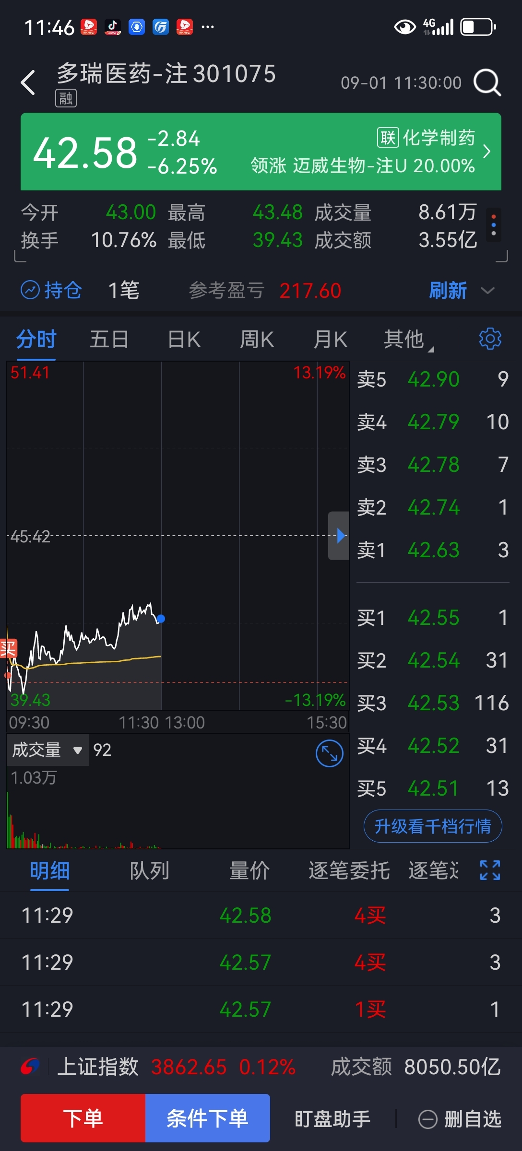Open 上证指数 index ticker bar

pos(261,1067)
